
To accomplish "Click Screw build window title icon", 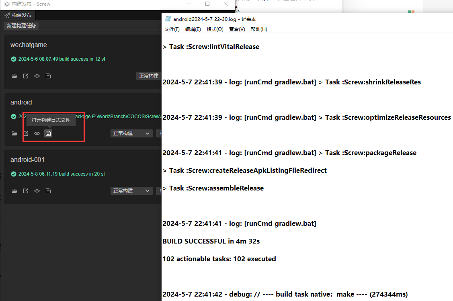I will 7,4.
